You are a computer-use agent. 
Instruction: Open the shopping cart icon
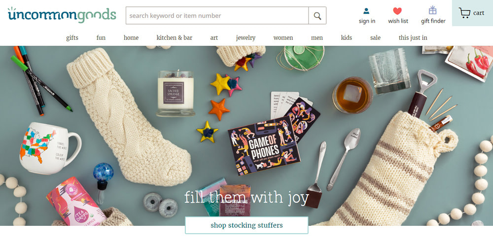(464, 13)
